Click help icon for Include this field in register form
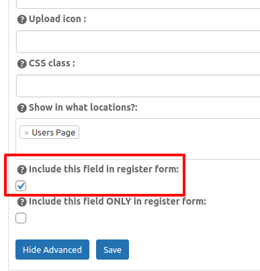 [x=22, y=170]
